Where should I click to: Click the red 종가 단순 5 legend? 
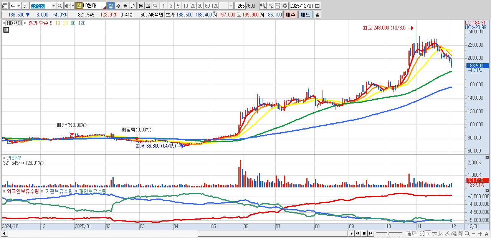pos(41,23)
